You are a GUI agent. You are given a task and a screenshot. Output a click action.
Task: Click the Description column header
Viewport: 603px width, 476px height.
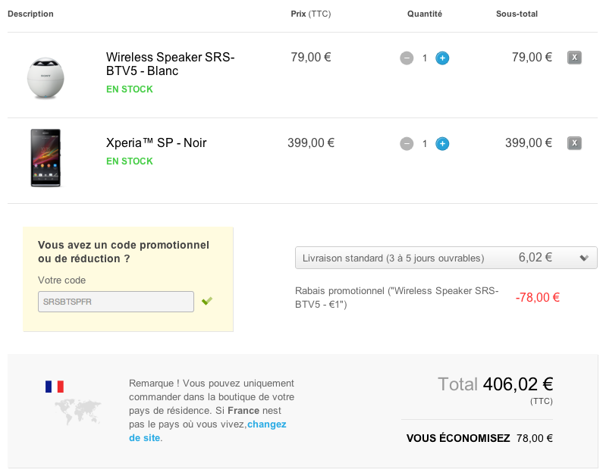point(30,14)
